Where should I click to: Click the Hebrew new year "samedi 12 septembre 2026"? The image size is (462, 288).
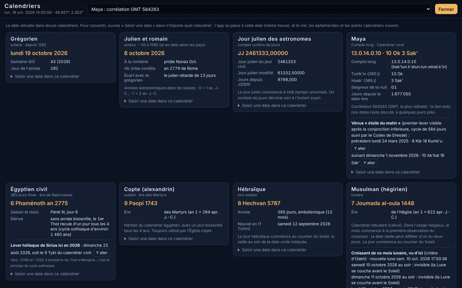pyautogui.click(x=304, y=224)
